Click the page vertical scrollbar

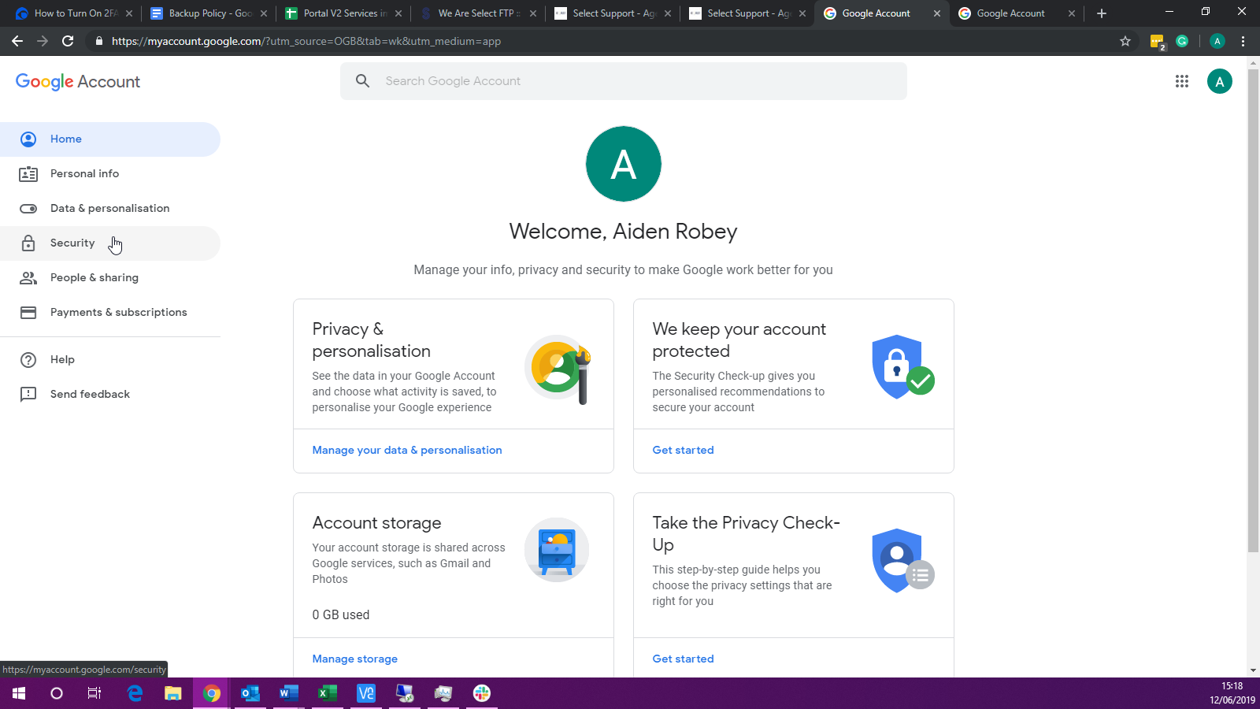[1253, 311]
